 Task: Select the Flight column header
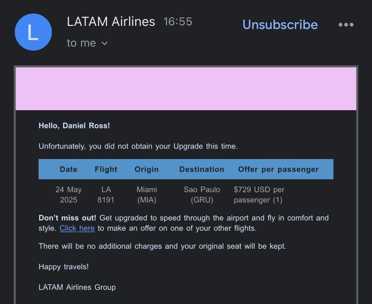pyautogui.click(x=106, y=169)
